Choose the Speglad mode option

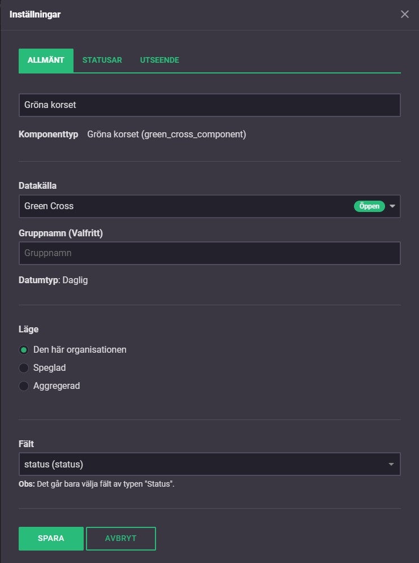24,368
